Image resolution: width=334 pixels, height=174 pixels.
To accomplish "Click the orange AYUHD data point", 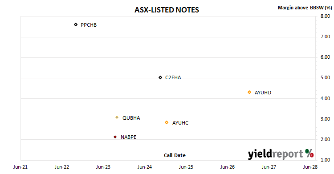I will pyautogui.click(x=249, y=92).
